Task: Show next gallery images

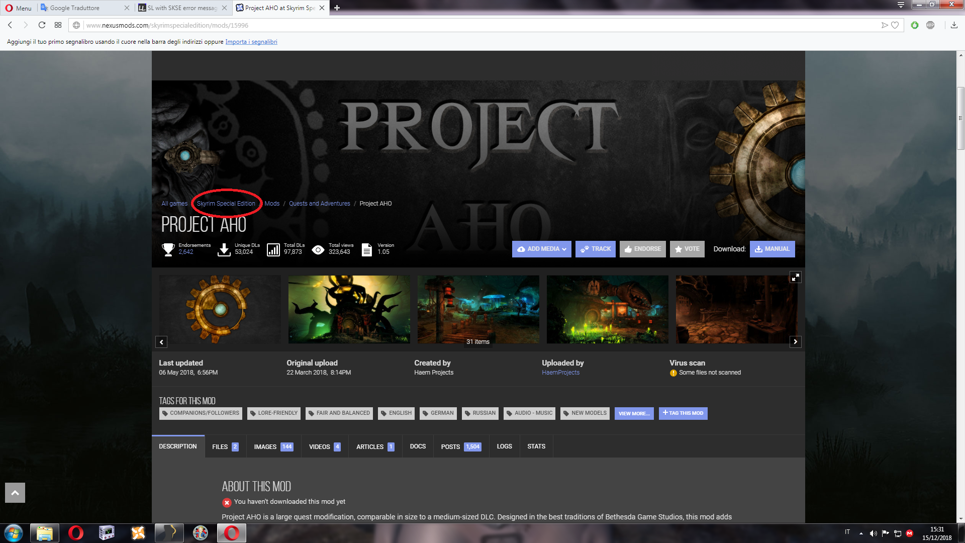Action: tap(795, 342)
